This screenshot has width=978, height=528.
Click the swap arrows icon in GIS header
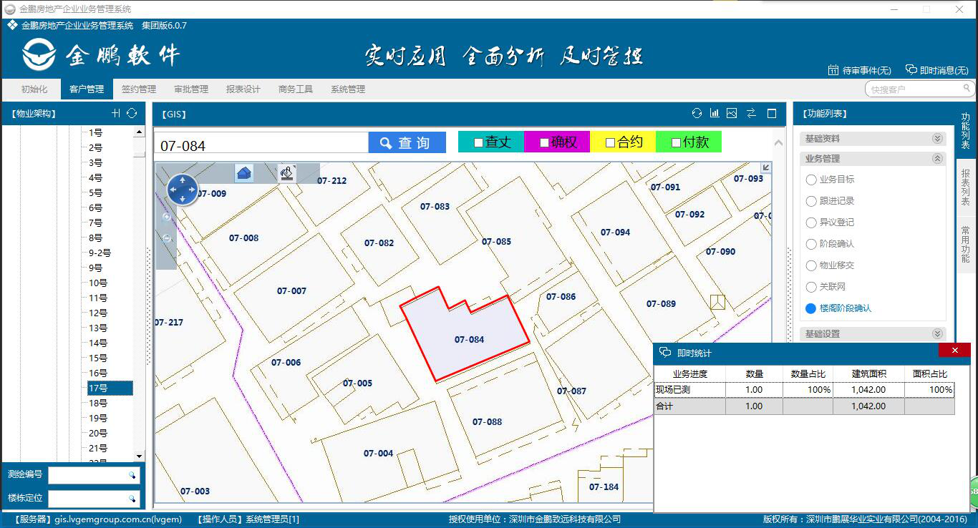751,113
